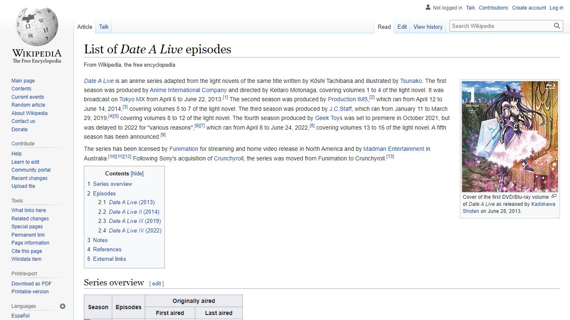Image resolution: width=570 pixels, height=320 pixels.
Task: Open the Help link
Action: tap(17, 154)
